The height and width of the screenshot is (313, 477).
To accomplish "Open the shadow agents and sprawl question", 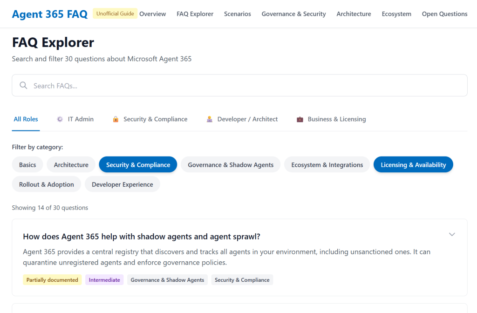I will [x=142, y=237].
